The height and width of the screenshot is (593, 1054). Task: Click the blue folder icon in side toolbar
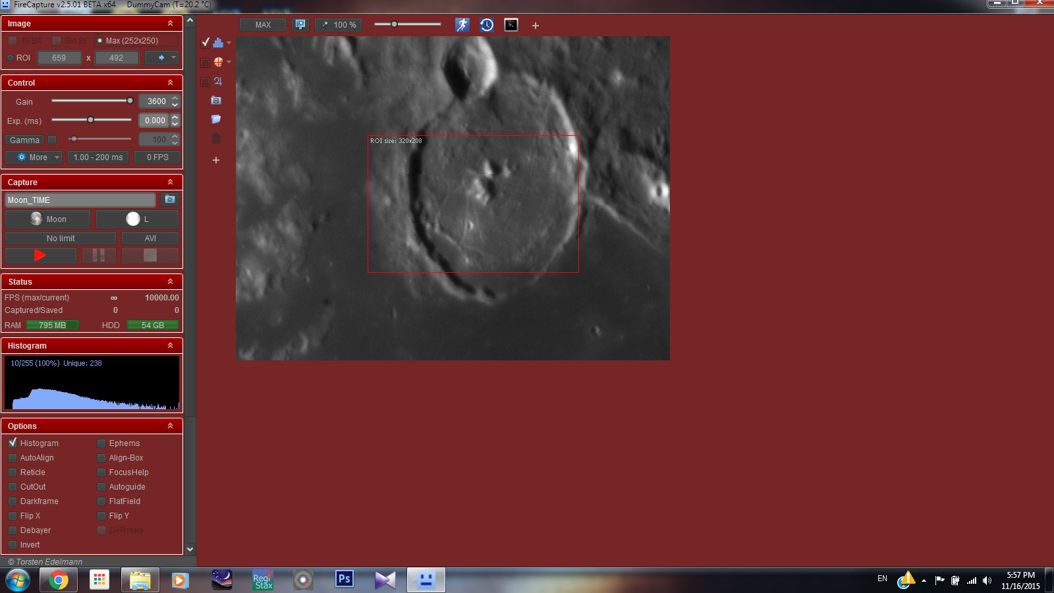pos(216,119)
